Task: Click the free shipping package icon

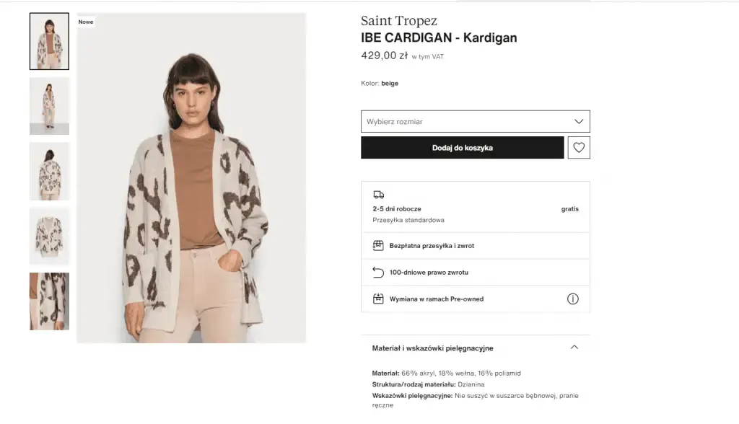Action: (378, 246)
